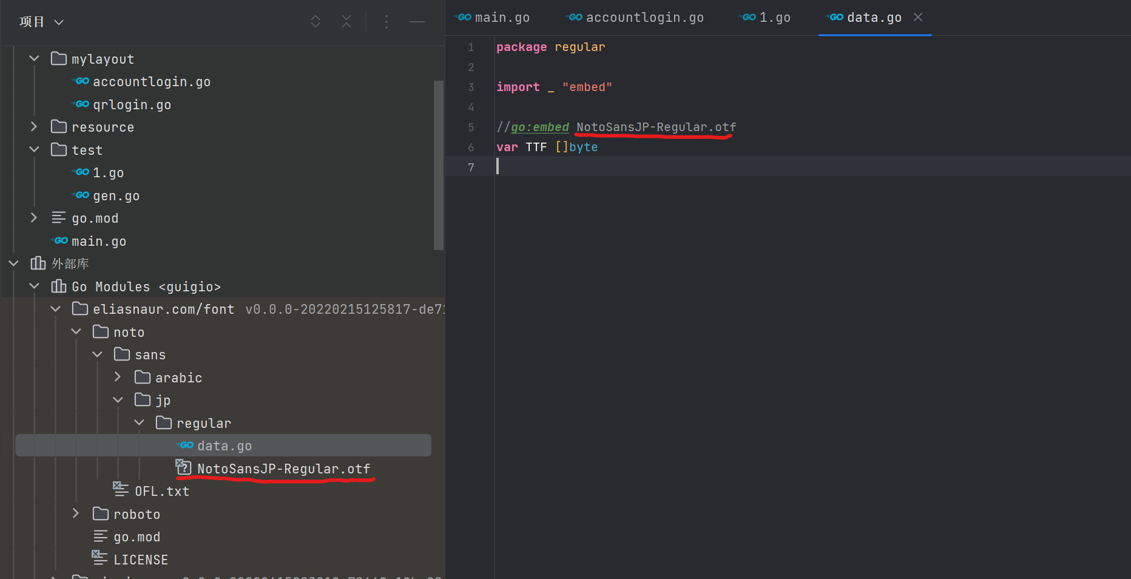The height and width of the screenshot is (579, 1131).
Task: Collapse the 外部库 node
Action: click(13, 263)
